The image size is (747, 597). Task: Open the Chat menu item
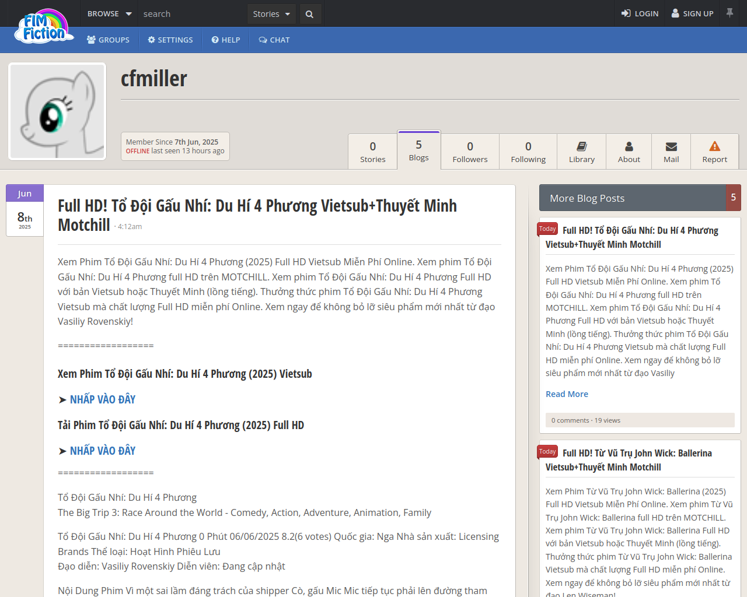click(x=274, y=40)
